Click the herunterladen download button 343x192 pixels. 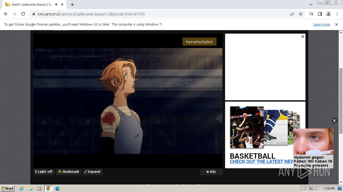(x=199, y=42)
